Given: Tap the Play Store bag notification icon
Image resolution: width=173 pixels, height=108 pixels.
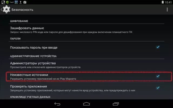Looking at the screenshot, I should click(25, 2).
